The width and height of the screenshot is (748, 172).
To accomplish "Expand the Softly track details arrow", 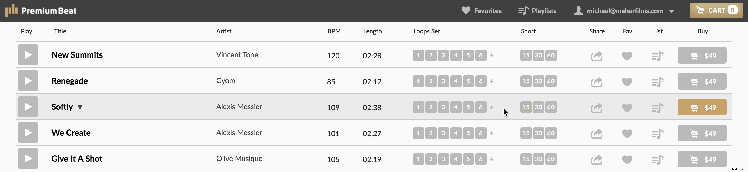I will click(80, 107).
